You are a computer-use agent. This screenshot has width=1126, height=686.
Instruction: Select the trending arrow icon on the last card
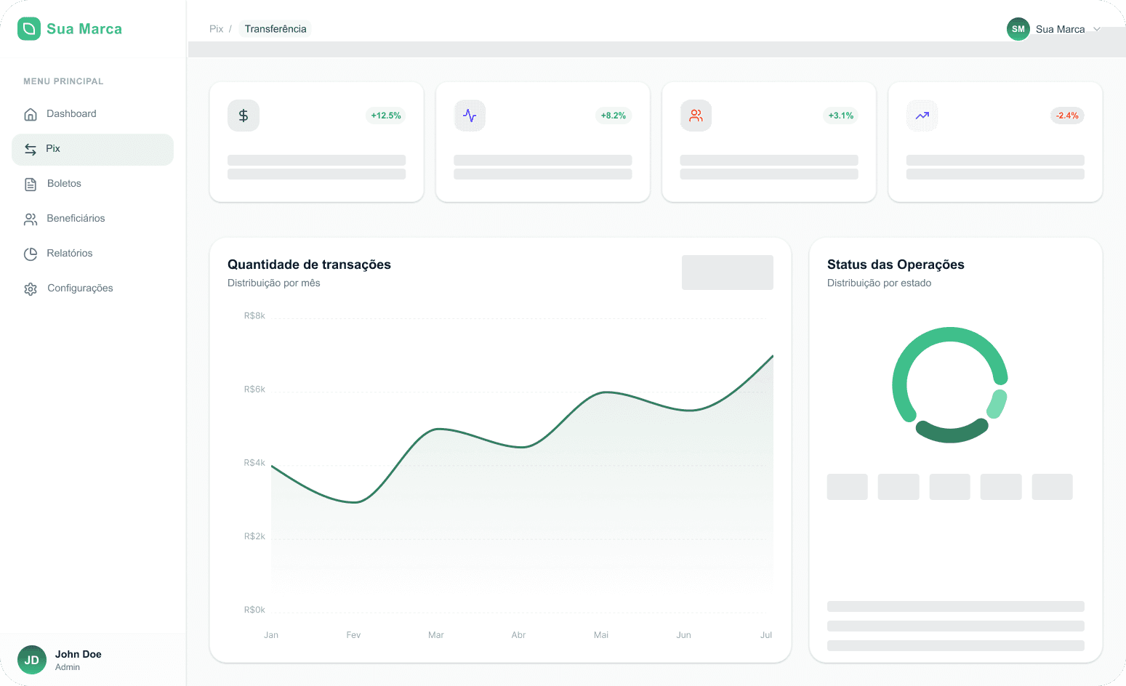[x=922, y=115]
